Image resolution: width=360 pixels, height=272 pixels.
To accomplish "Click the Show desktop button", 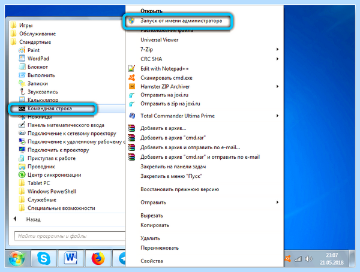I will pos(352,258).
